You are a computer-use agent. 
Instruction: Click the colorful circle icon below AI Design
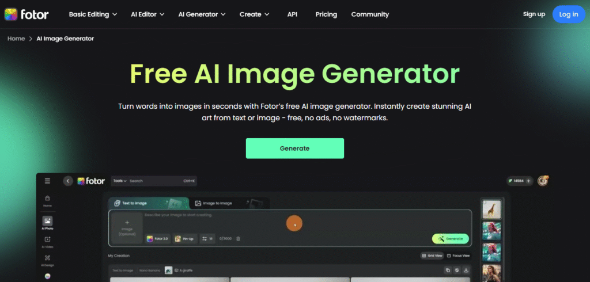tap(47, 276)
